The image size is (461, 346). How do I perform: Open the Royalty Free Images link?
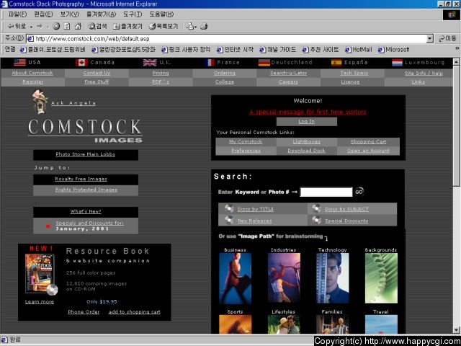point(81,179)
